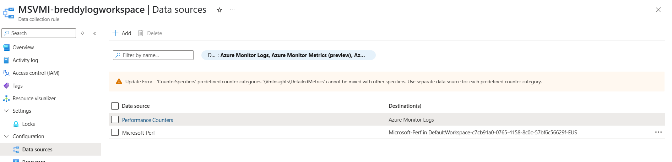Click the sidebar expand/collapse all diamond icon
This screenshot has height=162, width=672.
click(x=82, y=33)
